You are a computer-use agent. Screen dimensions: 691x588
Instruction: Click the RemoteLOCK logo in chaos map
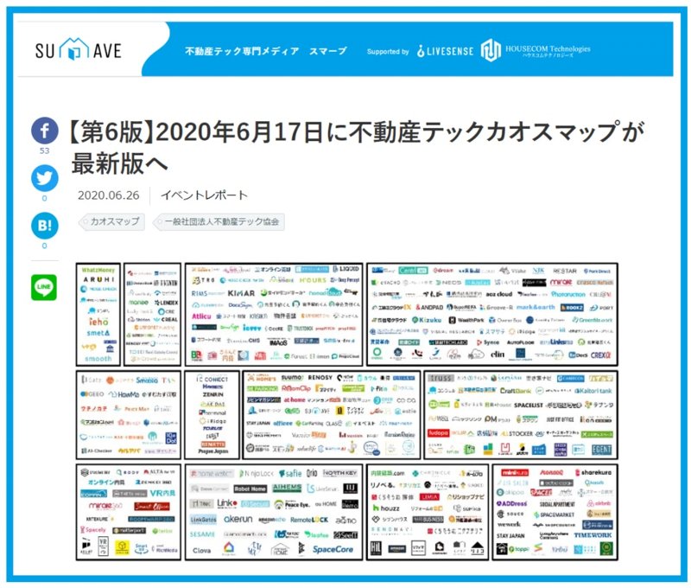309,520
